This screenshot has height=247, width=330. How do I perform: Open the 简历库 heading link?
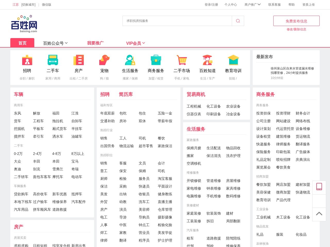[x=126, y=94]
